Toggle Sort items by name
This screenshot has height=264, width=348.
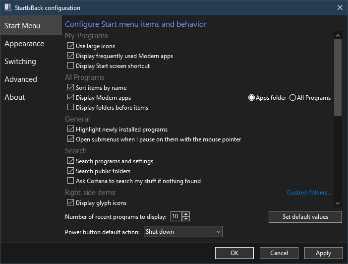[x=70, y=87]
